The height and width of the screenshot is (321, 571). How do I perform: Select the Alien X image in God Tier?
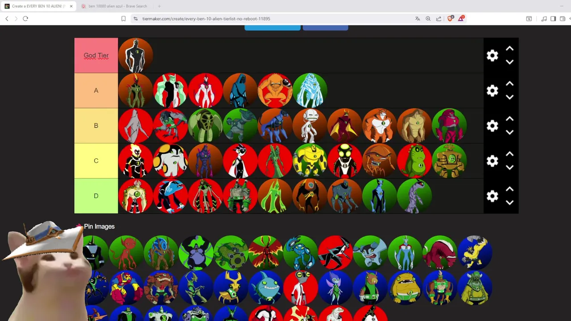pyautogui.click(x=136, y=55)
